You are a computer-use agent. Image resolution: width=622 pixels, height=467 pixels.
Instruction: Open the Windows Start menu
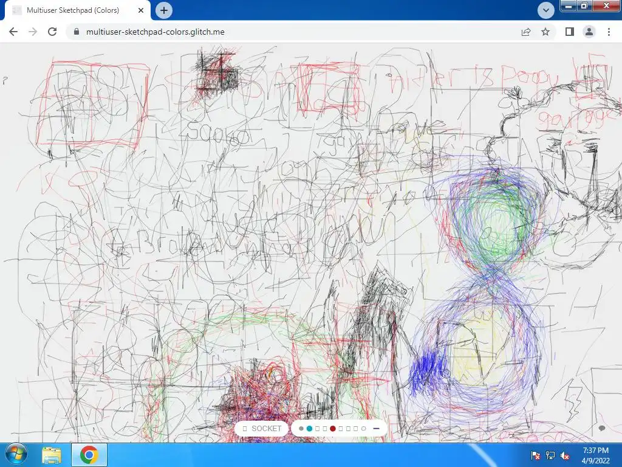pos(16,455)
